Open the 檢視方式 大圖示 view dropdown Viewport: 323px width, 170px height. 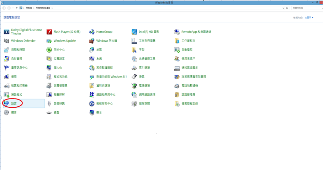308,17
